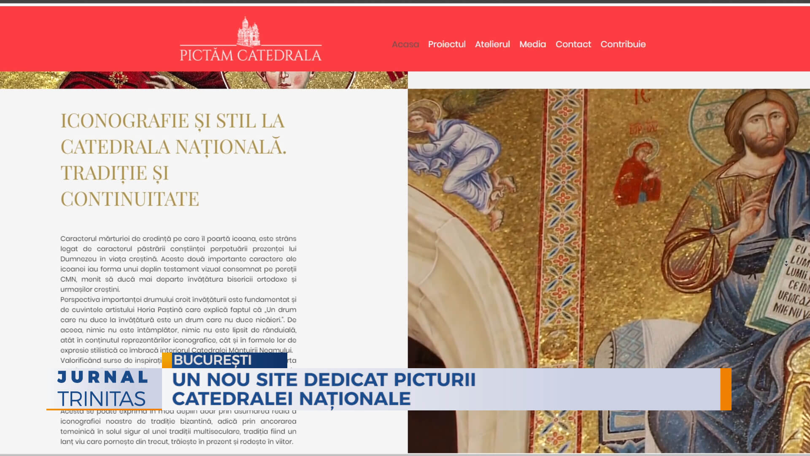Go to the Atelierul page

click(492, 44)
